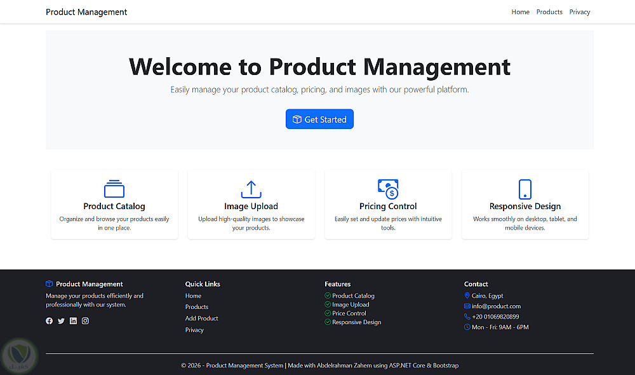
Task: Click the check icon beside Price Control
Action: point(328,313)
